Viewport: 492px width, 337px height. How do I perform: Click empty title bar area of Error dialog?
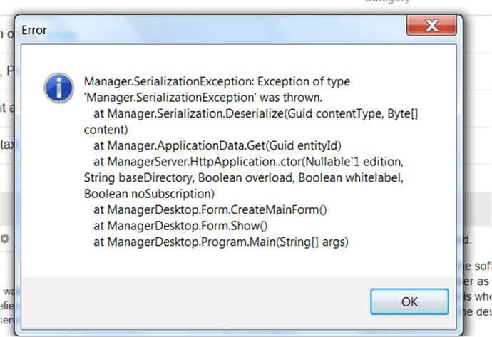tap(214, 30)
